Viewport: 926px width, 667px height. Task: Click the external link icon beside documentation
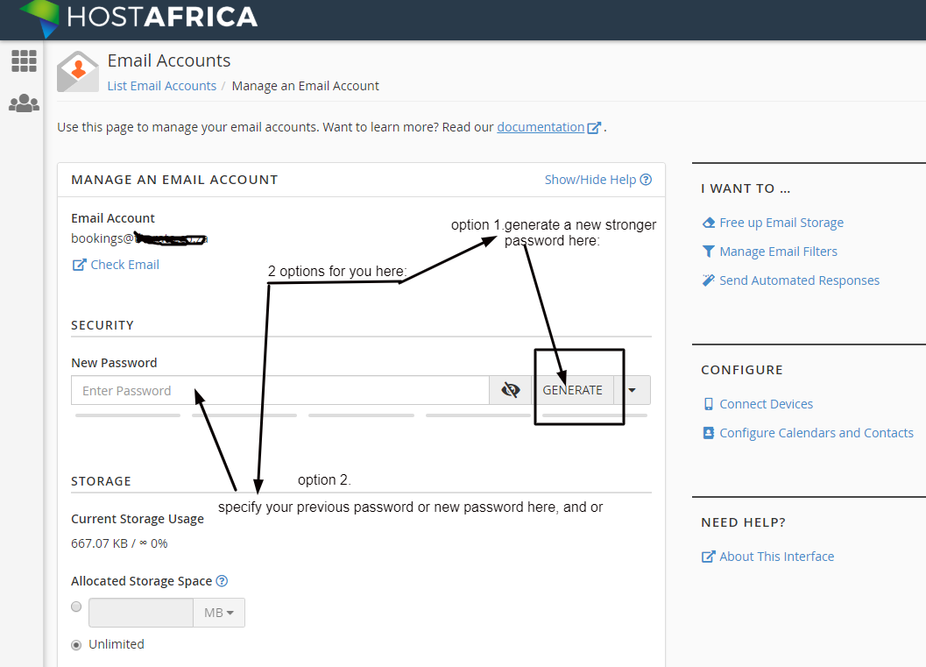coord(594,128)
